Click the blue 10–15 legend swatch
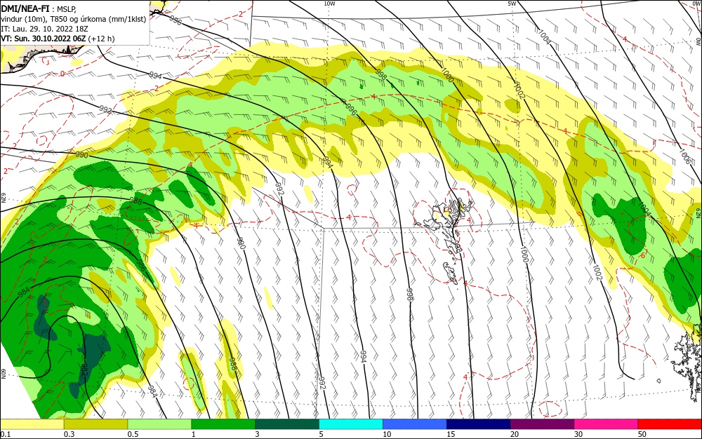The width and height of the screenshot is (702, 439). (415, 424)
